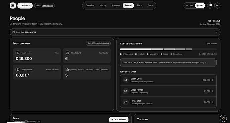Open Priya Patel's cost details chevron
Viewport: 230px width, 123px height.
[x=213, y=102]
